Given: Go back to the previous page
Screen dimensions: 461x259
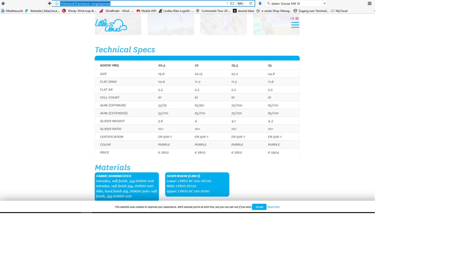Looking at the screenshot, I should point(50,4).
